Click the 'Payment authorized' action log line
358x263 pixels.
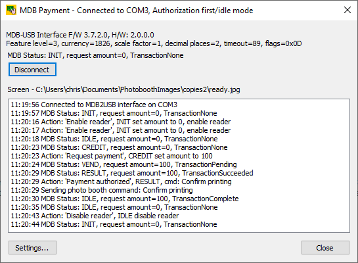pos(122,181)
